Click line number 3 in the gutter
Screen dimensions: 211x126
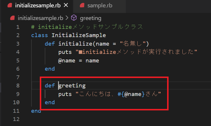(18, 44)
